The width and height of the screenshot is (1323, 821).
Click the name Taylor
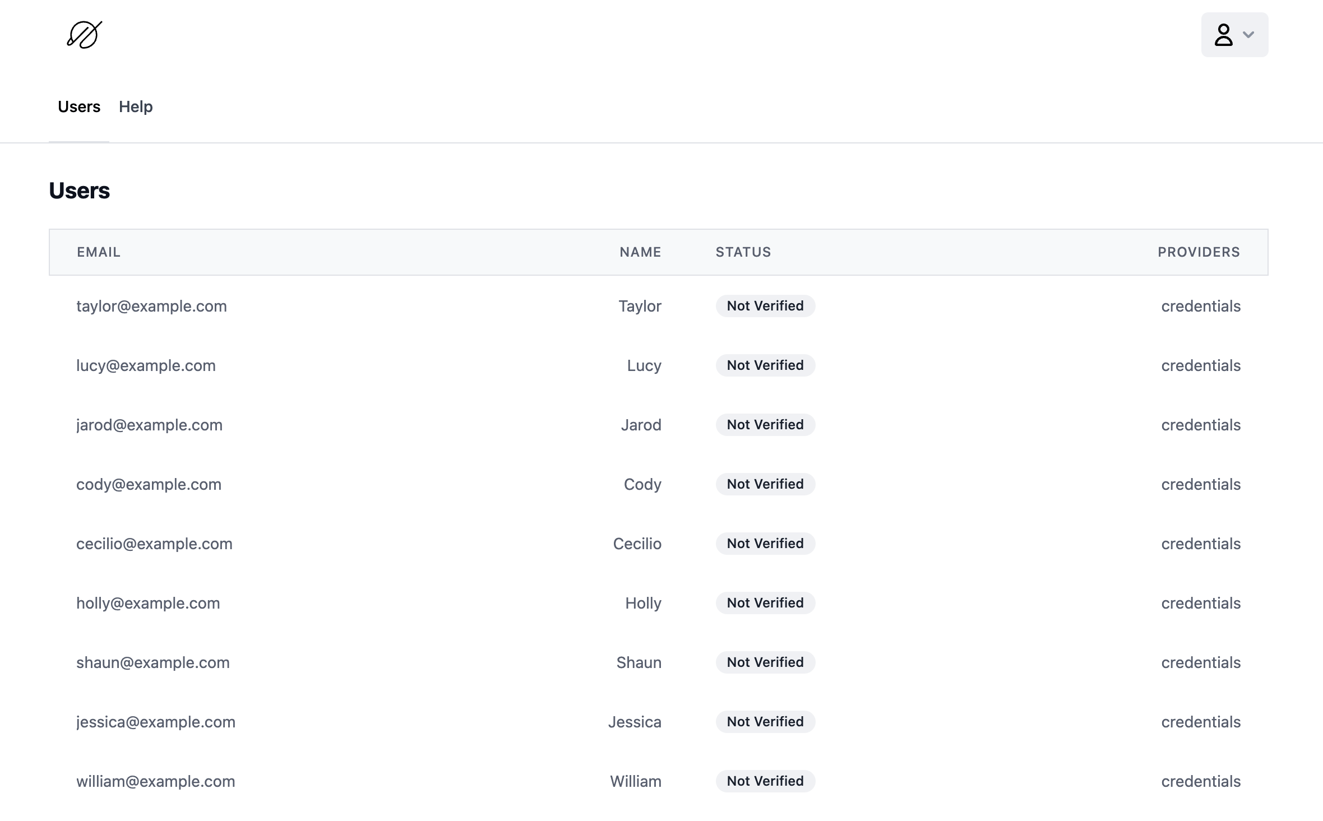pyautogui.click(x=640, y=306)
